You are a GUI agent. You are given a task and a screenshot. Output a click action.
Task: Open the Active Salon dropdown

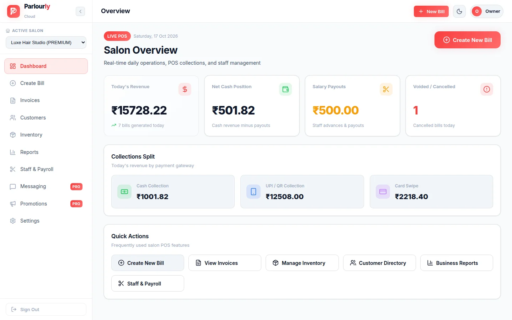(x=46, y=42)
